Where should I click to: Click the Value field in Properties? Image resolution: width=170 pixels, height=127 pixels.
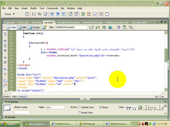click(x=55, y=107)
